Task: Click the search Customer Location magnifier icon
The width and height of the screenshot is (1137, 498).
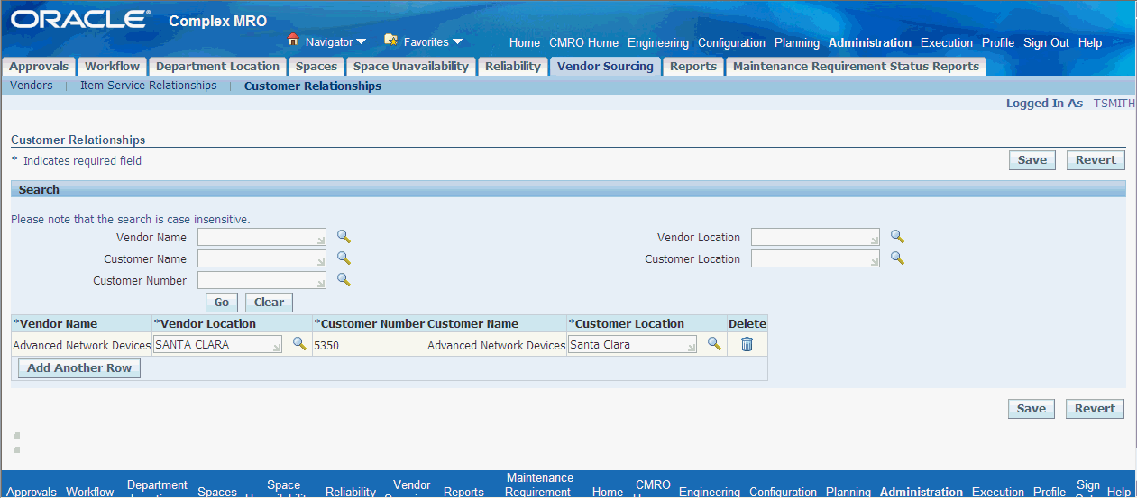Action: tap(897, 258)
